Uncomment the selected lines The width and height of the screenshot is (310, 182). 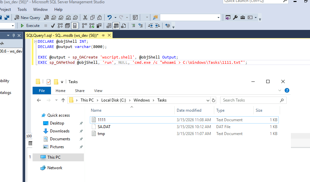click(141, 26)
